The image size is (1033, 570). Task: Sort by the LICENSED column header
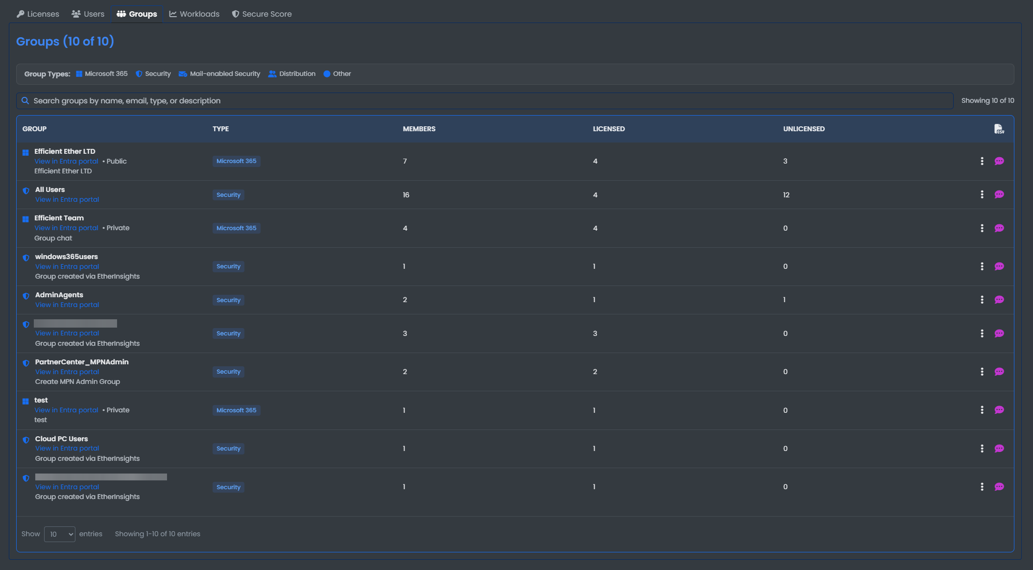609,129
